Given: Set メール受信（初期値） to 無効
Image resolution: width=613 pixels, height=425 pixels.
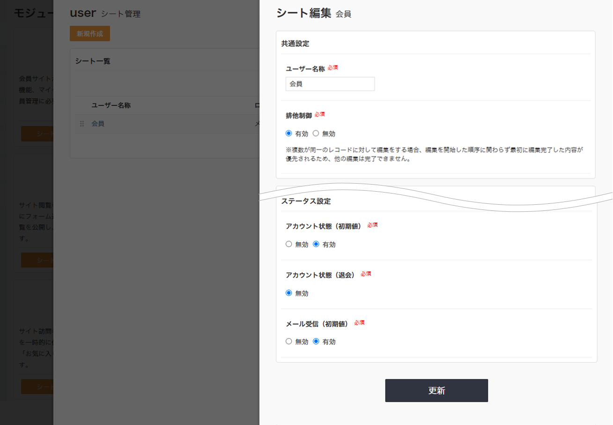Looking at the screenshot, I should coord(289,342).
